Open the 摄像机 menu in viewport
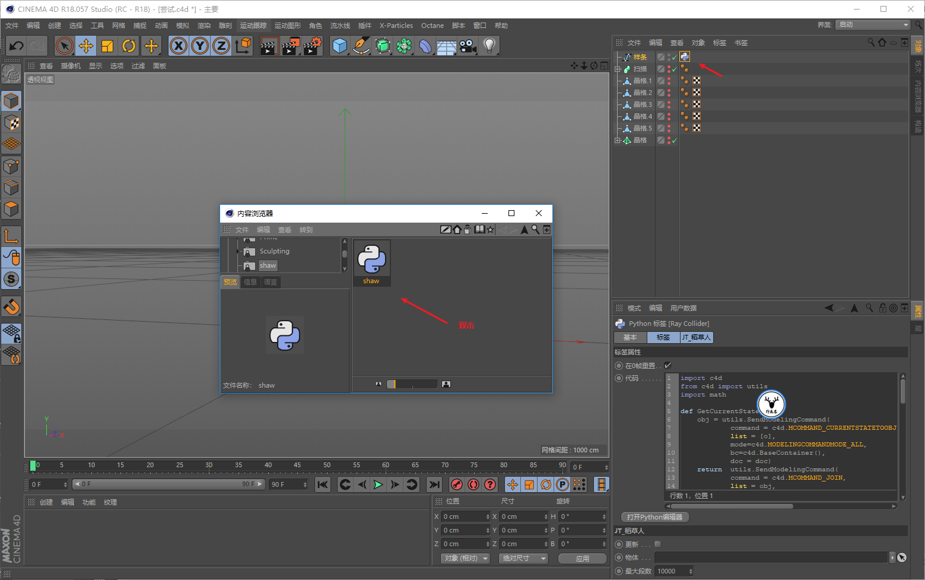 (x=71, y=66)
